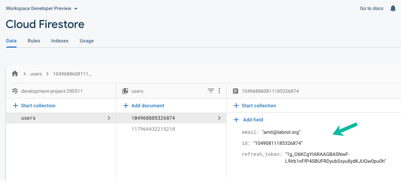Click the id value "10490811185326874"
The width and height of the screenshot is (401, 189).
(x=278, y=143)
